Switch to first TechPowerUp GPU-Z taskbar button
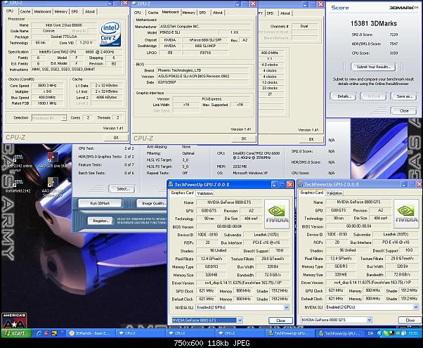This screenshot has height=348, width=423. coord(290,333)
